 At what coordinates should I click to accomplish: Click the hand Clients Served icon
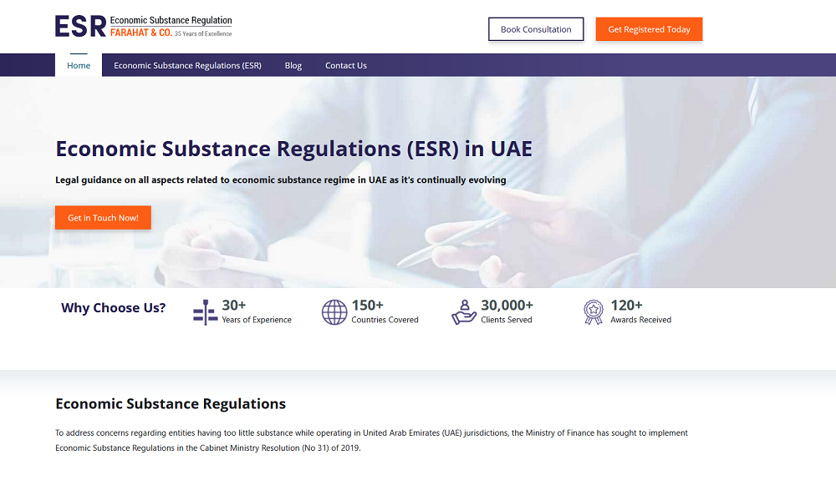[464, 311]
